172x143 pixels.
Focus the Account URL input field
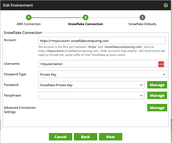point(101,41)
